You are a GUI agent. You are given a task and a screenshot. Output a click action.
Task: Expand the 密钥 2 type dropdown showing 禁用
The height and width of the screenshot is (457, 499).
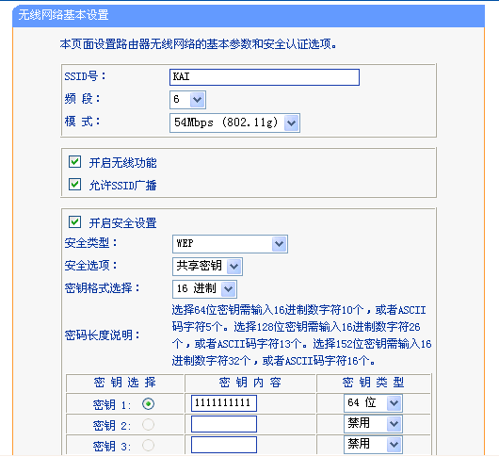[373, 424]
